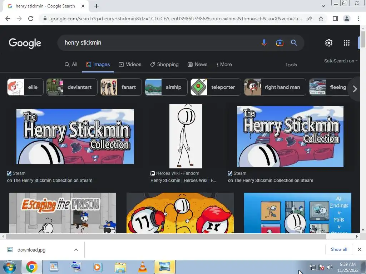Go forward using the forward arrow
The height and width of the screenshot is (274, 366).
pos(19,19)
